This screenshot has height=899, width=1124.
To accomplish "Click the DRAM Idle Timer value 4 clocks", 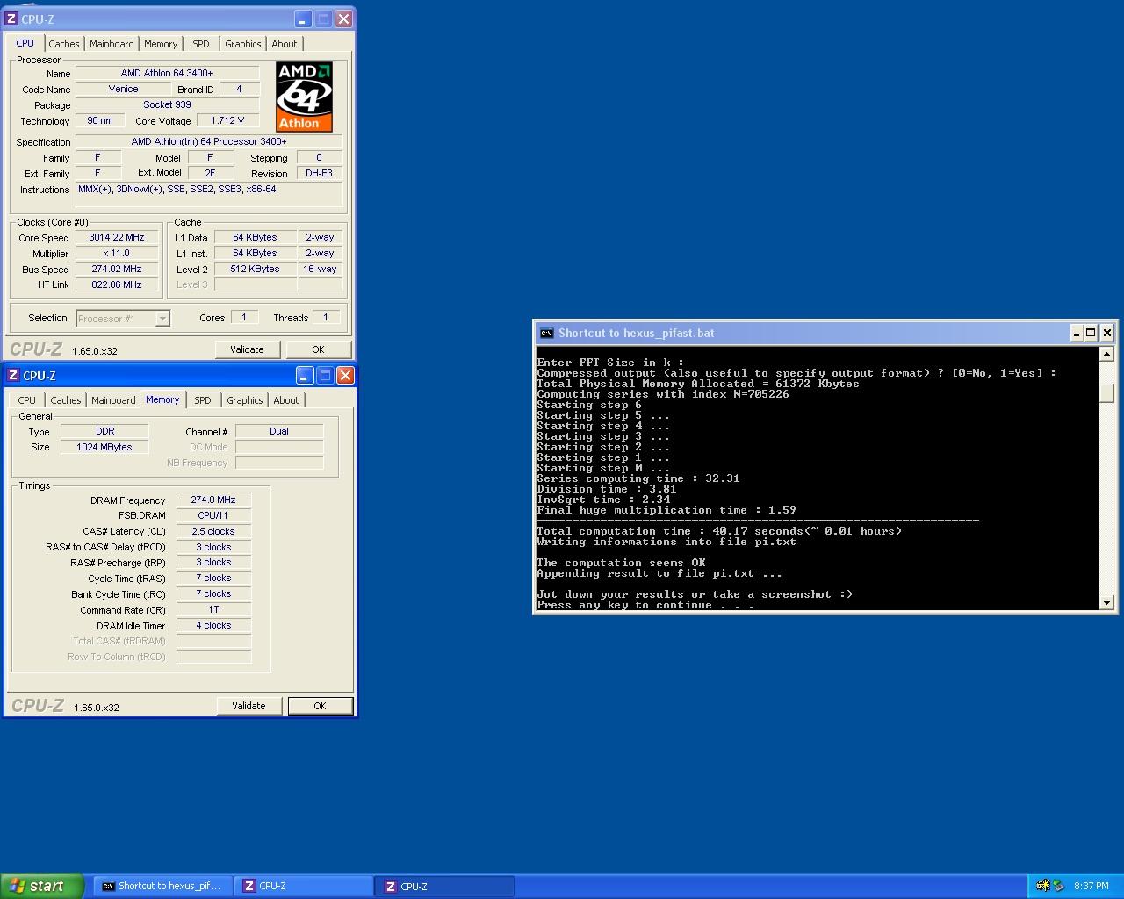I will [x=213, y=625].
